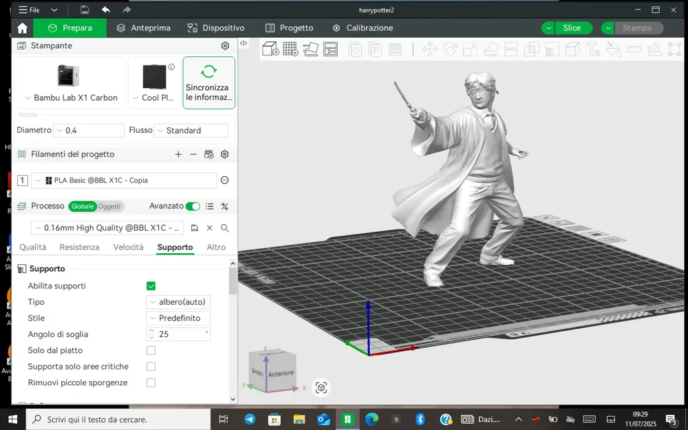The image size is (688, 430).
Task: Click the Add model cube icon
Action: coord(270,49)
